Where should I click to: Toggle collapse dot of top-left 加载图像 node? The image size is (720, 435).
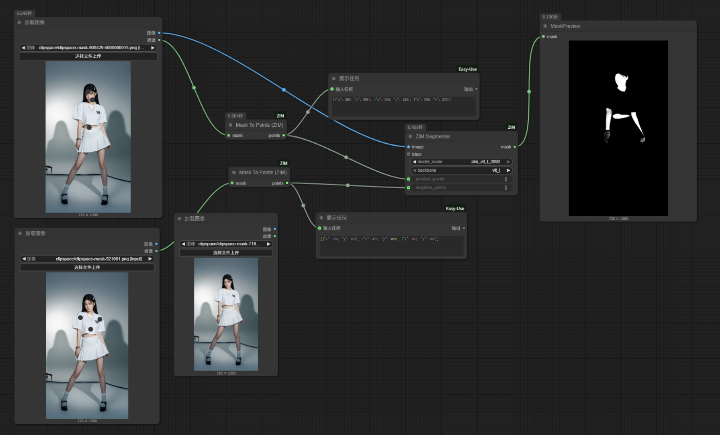coord(19,22)
